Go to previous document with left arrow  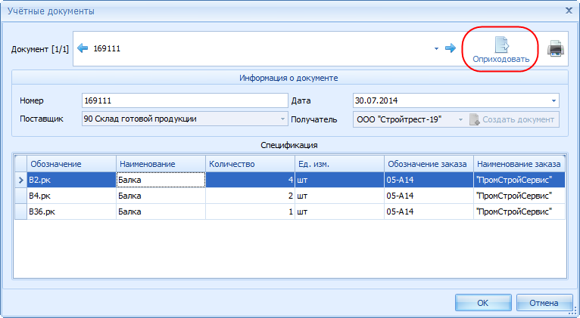pyautogui.click(x=83, y=48)
